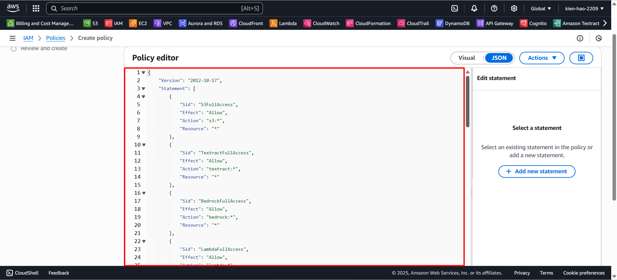Open the AWS services grid menu
Viewport: 617px width, 280px height.
[x=36, y=8]
